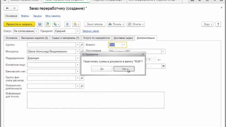
Task: Expand the Контактное лицо dropdown arrow
Action: (78, 65)
